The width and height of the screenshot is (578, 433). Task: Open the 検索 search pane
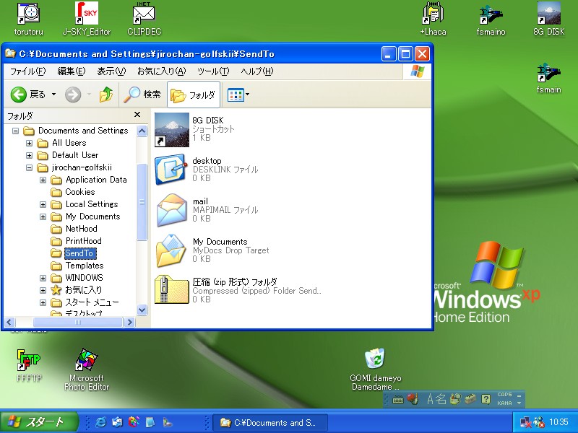pos(142,95)
